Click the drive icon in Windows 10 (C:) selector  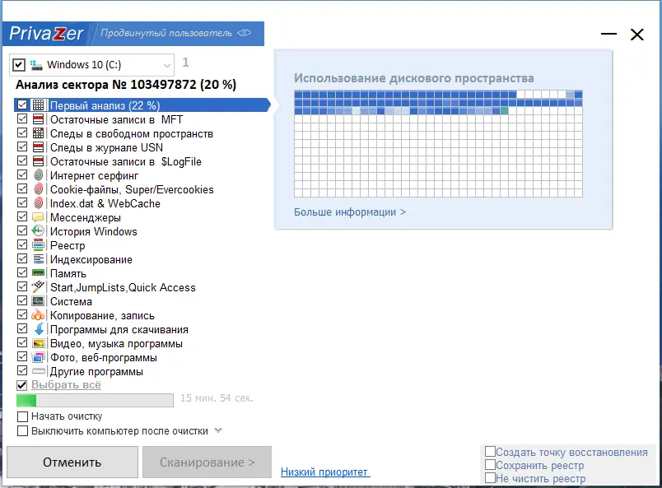(36, 64)
